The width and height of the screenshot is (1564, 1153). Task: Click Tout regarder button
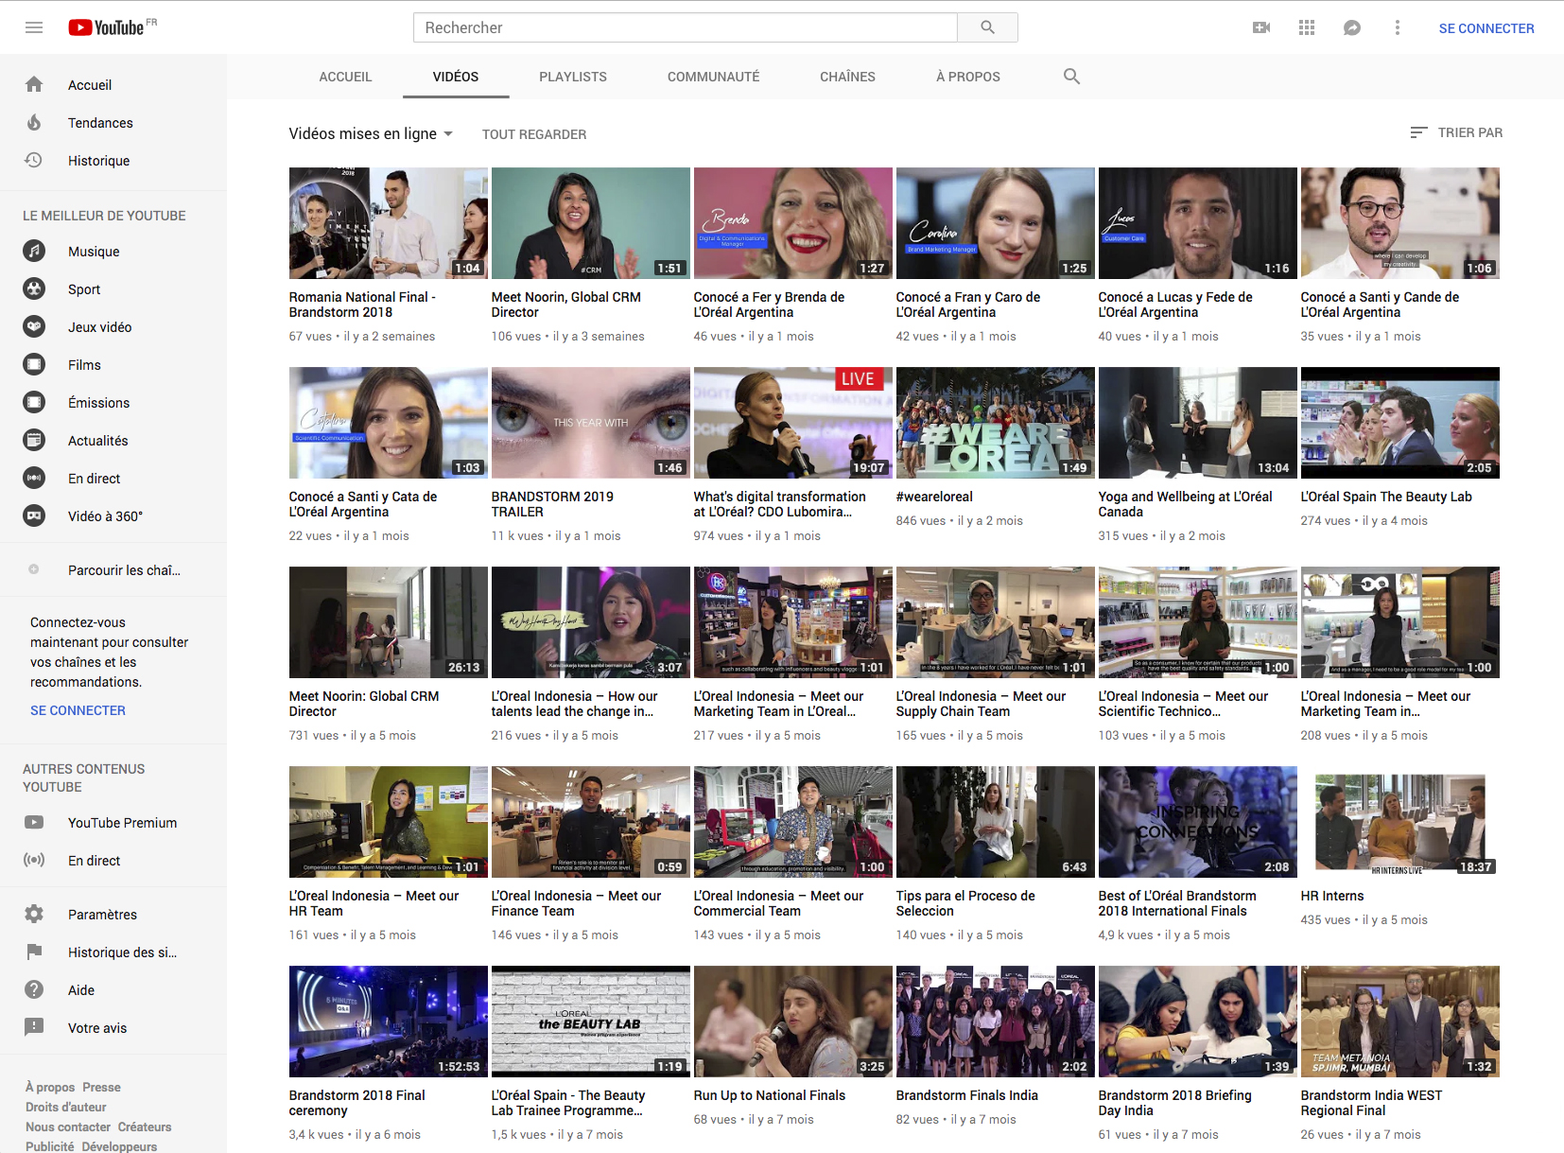point(534,134)
